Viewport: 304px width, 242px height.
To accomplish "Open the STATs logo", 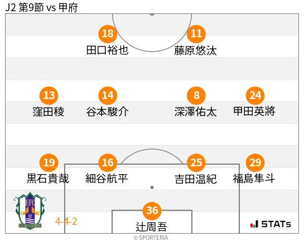I will [271, 224].
